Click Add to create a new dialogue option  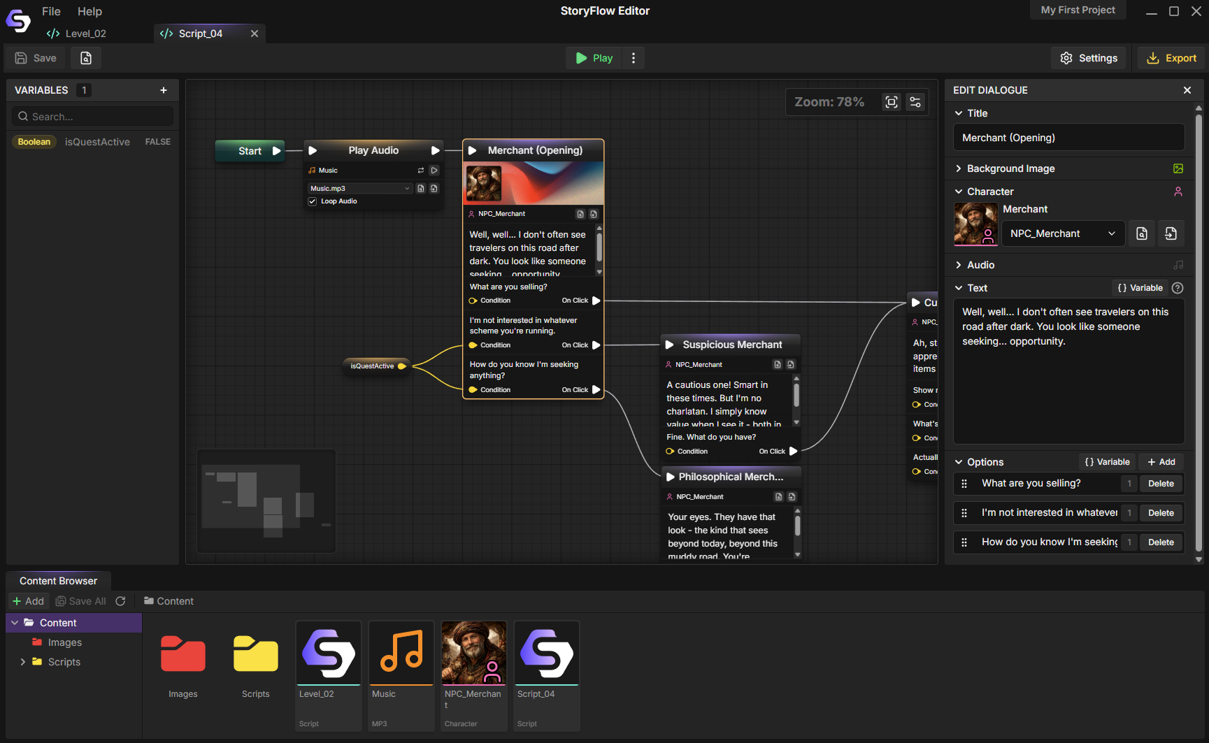pos(1160,461)
